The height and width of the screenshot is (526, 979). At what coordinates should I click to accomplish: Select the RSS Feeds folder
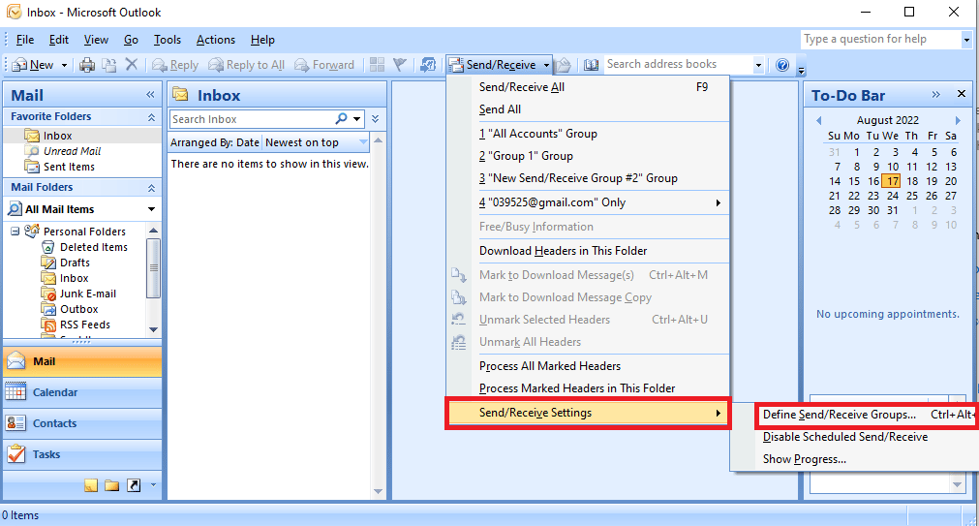(x=85, y=325)
